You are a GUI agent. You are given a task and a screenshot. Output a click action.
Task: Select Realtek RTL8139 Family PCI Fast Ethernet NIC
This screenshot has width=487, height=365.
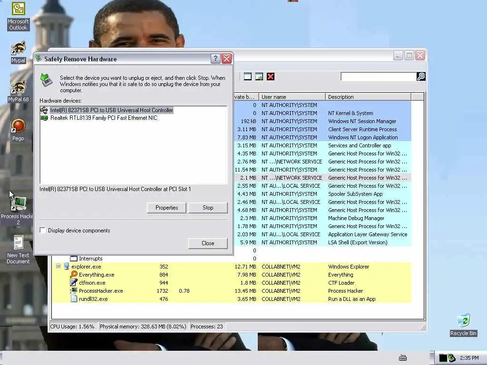pos(104,118)
